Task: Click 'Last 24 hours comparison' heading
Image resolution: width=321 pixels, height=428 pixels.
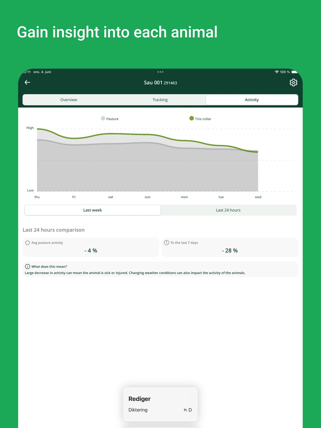Action: click(x=53, y=230)
